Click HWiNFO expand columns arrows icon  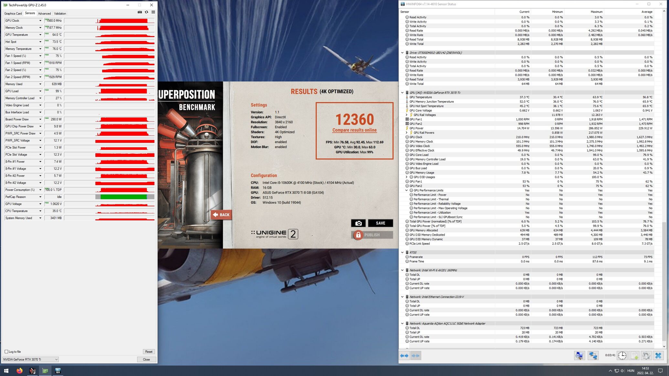coord(404,356)
